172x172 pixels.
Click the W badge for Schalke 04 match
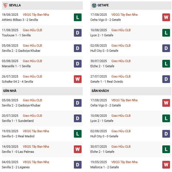(x=78, y=79)
